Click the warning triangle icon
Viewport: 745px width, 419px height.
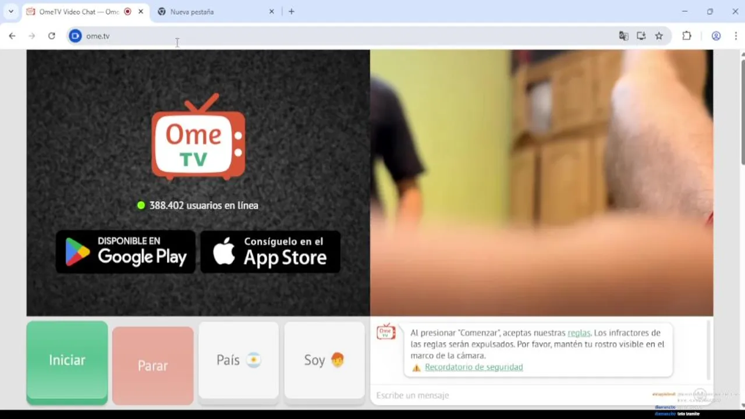coord(416,368)
